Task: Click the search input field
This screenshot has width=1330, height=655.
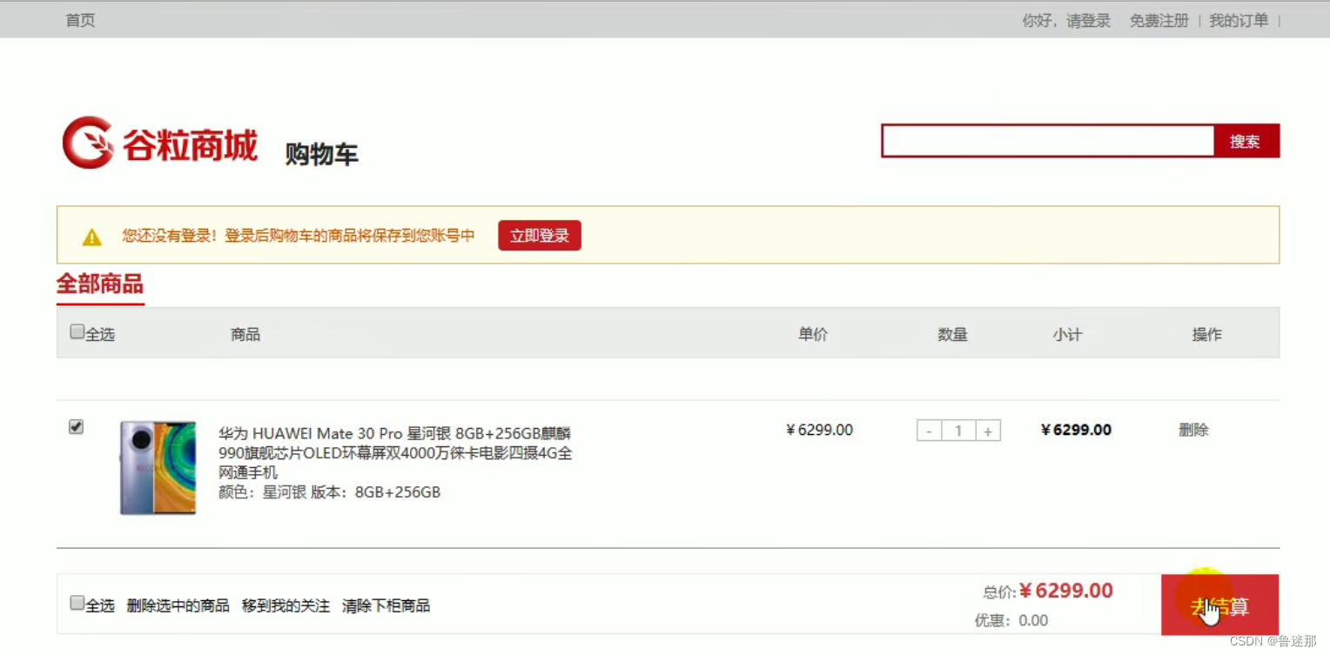Action: pyautogui.click(x=1048, y=141)
